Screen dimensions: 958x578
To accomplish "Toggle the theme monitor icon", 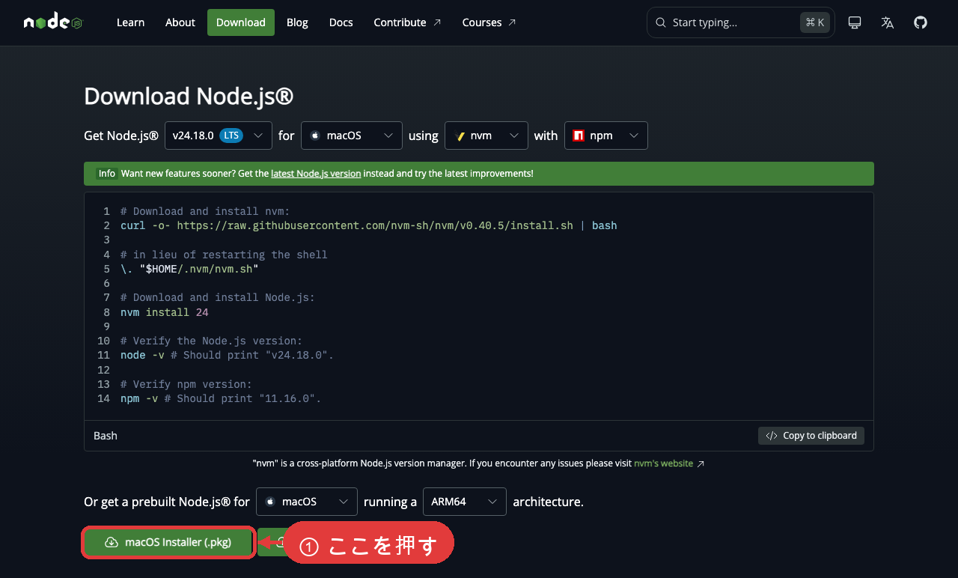I will point(855,22).
